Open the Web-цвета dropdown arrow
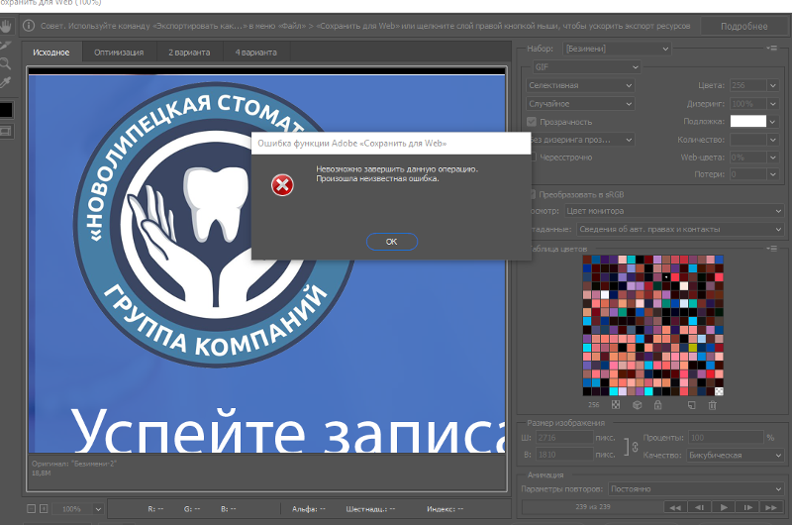 773,157
